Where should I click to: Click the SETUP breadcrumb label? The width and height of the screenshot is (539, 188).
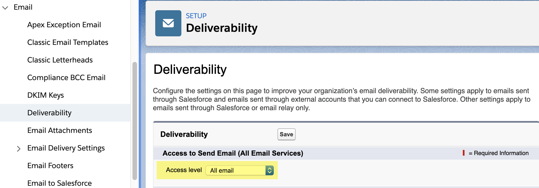[x=196, y=16]
